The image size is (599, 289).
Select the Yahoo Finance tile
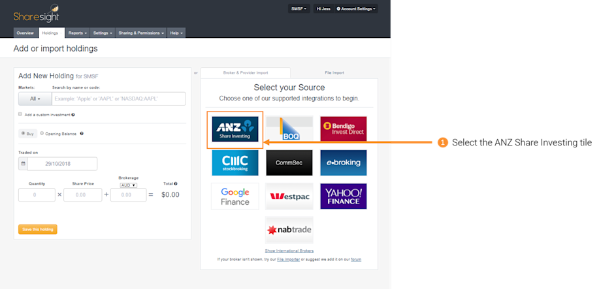[x=344, y=196]
